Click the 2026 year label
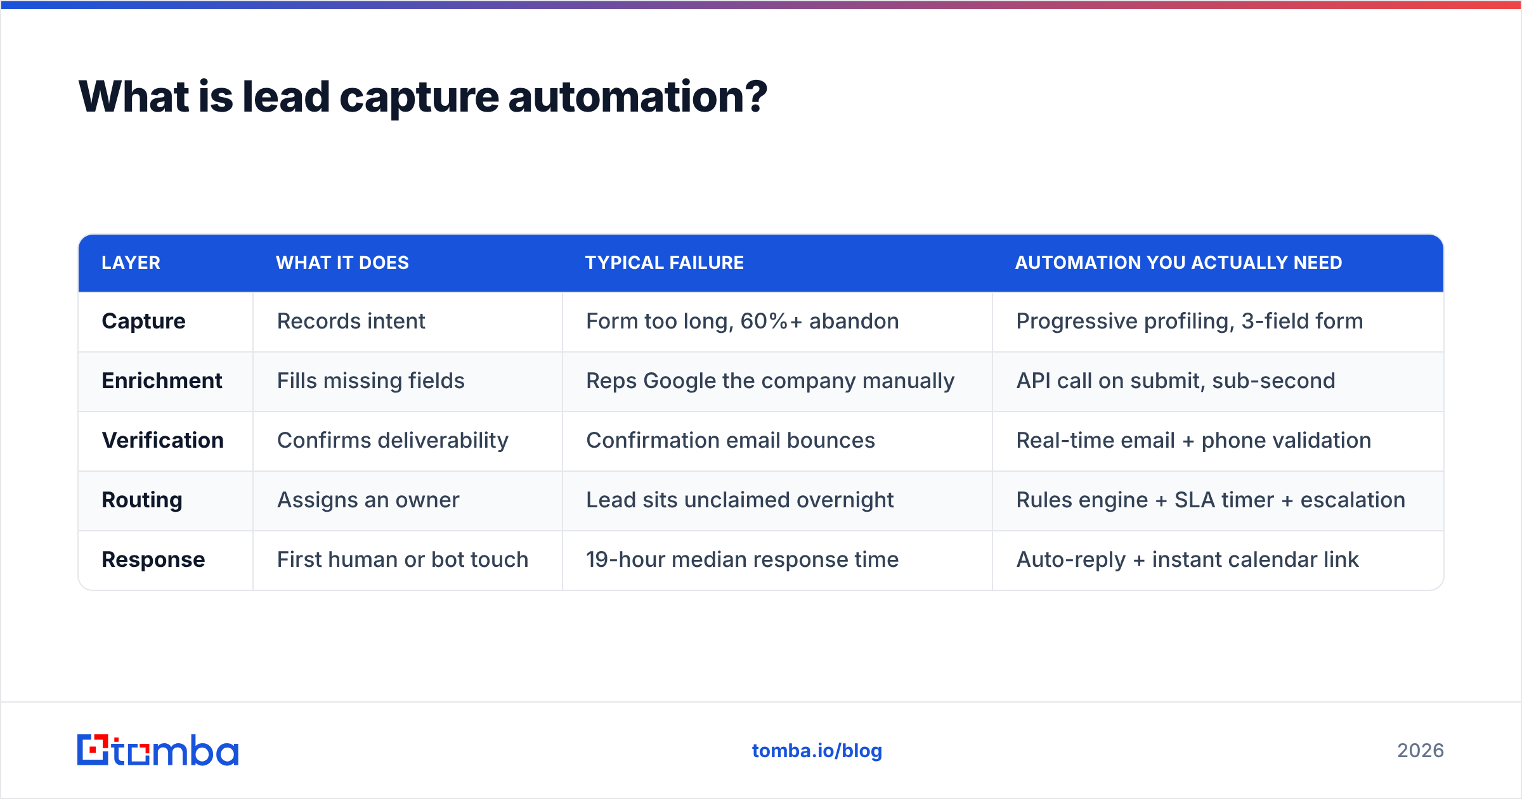The height and width of the screenshot is (799, 1522). pyautogui.click(x=1421, y=751)
